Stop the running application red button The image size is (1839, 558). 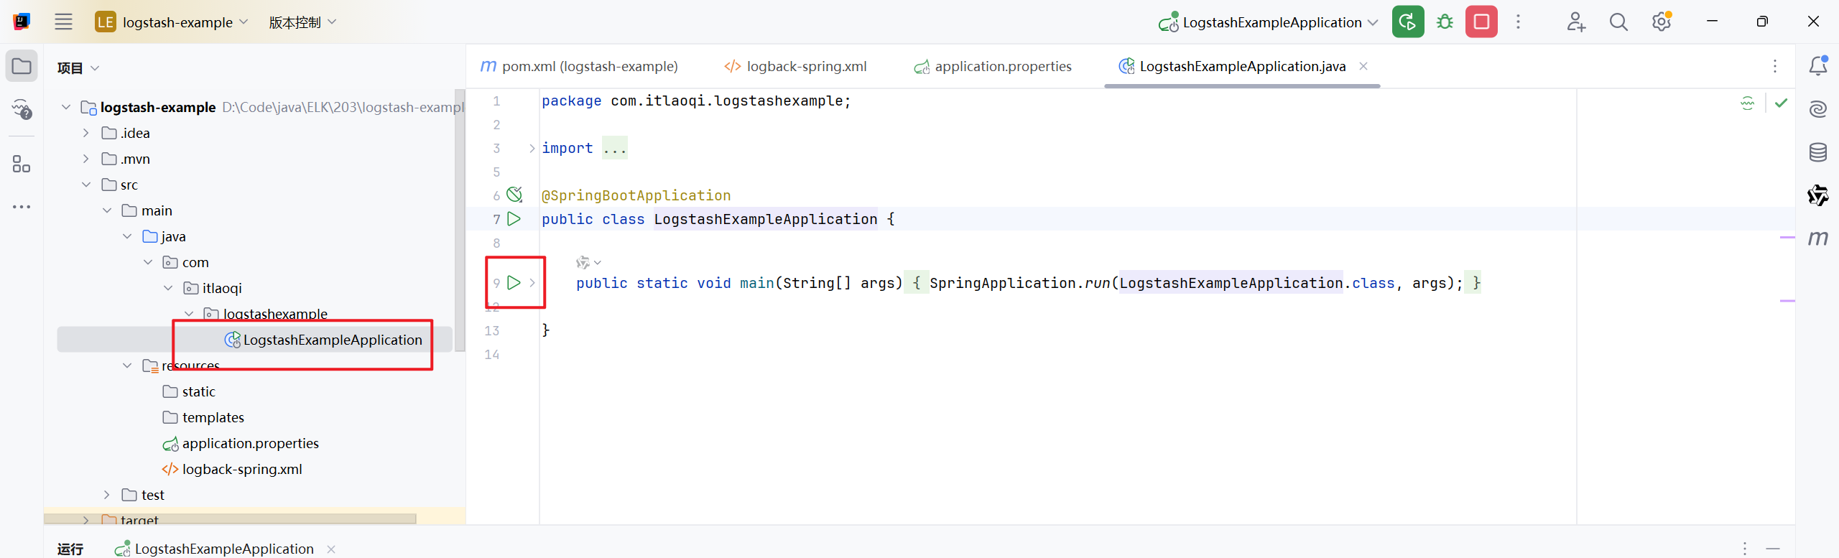[x=1481, y=22]
